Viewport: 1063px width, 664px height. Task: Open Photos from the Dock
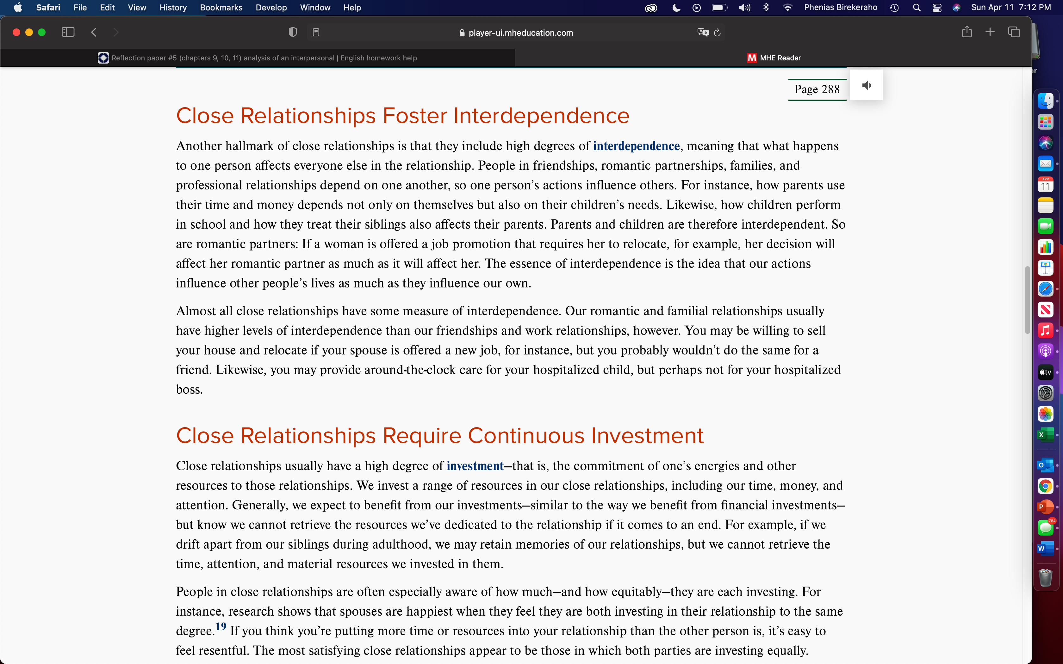click(x=1045, y=414)
